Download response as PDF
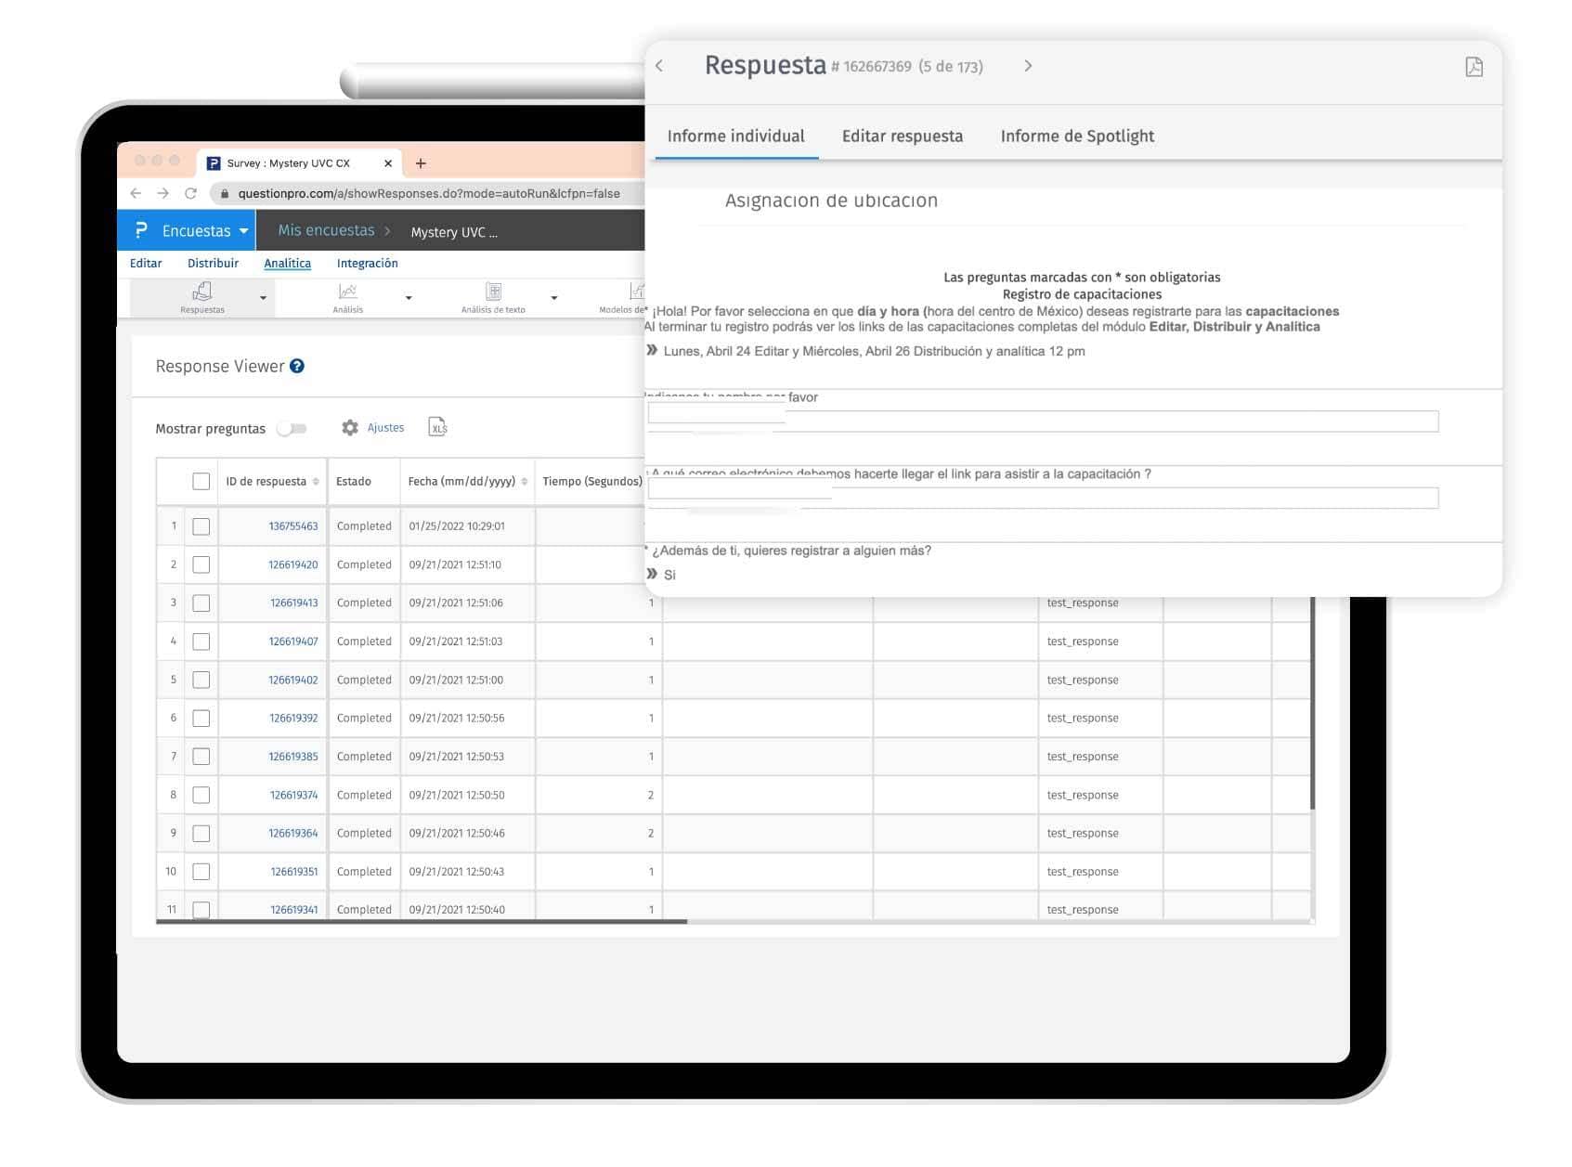 pyautogui.click(x=1474, y=67)
